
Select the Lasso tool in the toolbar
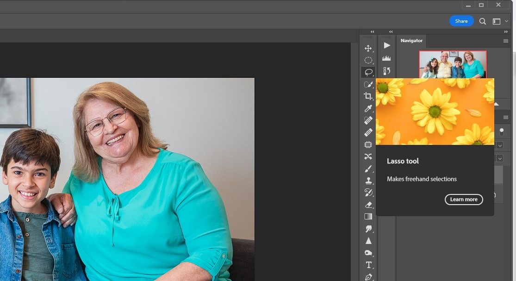click(368, 72)
